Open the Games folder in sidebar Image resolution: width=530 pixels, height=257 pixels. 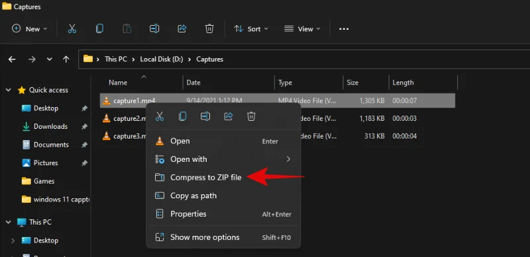coord(44,181)
